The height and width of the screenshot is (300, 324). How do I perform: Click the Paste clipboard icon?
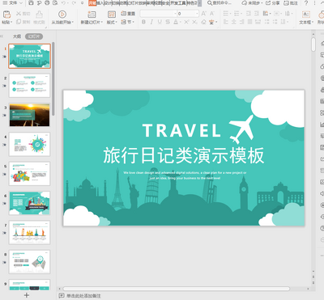(x=6, y=15)
